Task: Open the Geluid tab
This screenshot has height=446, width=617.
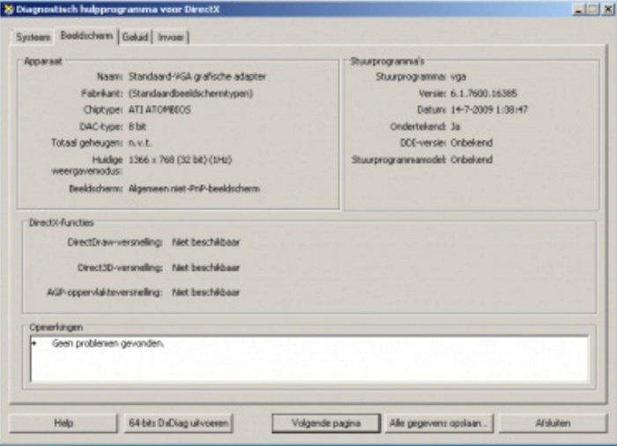Action: pos(136,37)
